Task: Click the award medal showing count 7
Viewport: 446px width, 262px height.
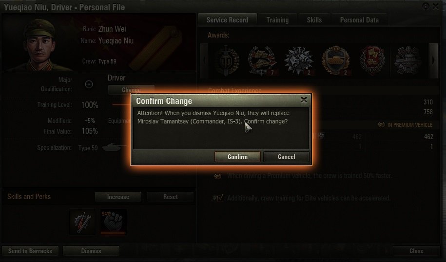Action: (x=262, y=61)
